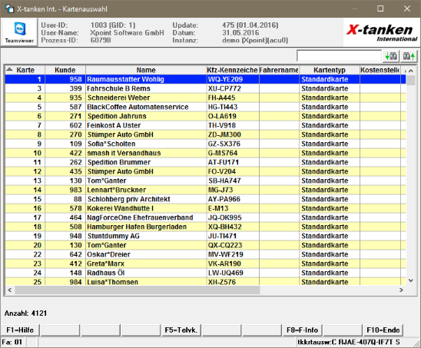Click F10-Ende to exit
Image resolution: width=421 pixels, height=348 pixels.
click(383, 330)
